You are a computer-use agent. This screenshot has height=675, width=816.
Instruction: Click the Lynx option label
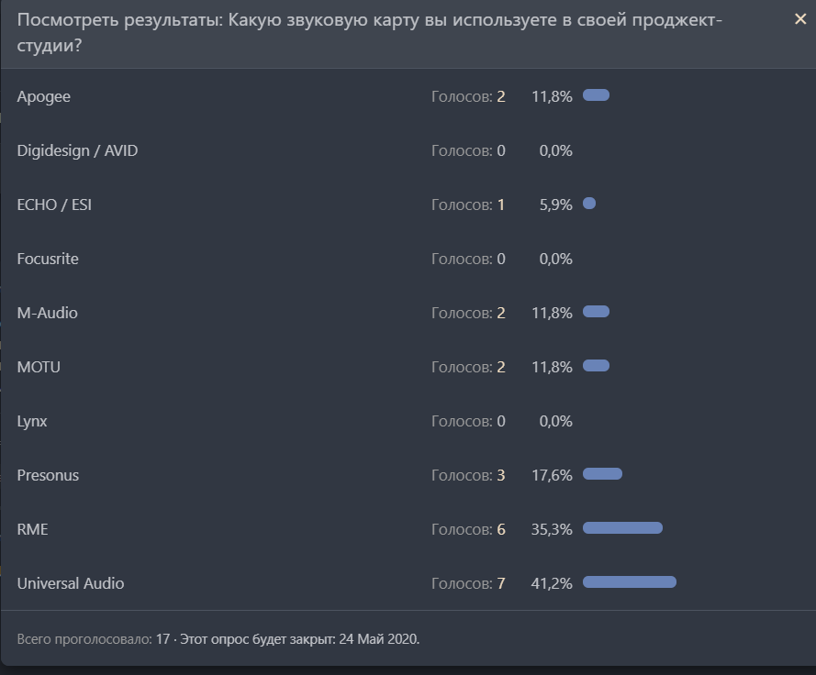(x=32, y=421)
